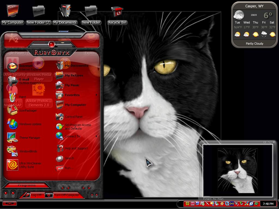Toggle the red start button on the taskbar
Viewport: 279px width, 209px height.
pos(10,203)
